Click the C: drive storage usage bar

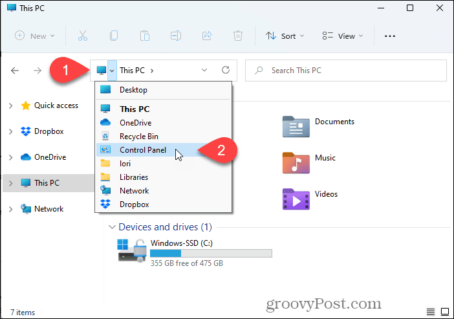click(211, 253)
